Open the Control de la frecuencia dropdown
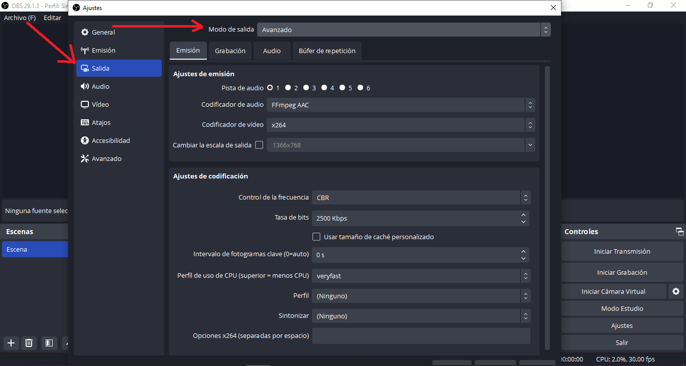This screenshot has width=686, height=366. [421, 198]
